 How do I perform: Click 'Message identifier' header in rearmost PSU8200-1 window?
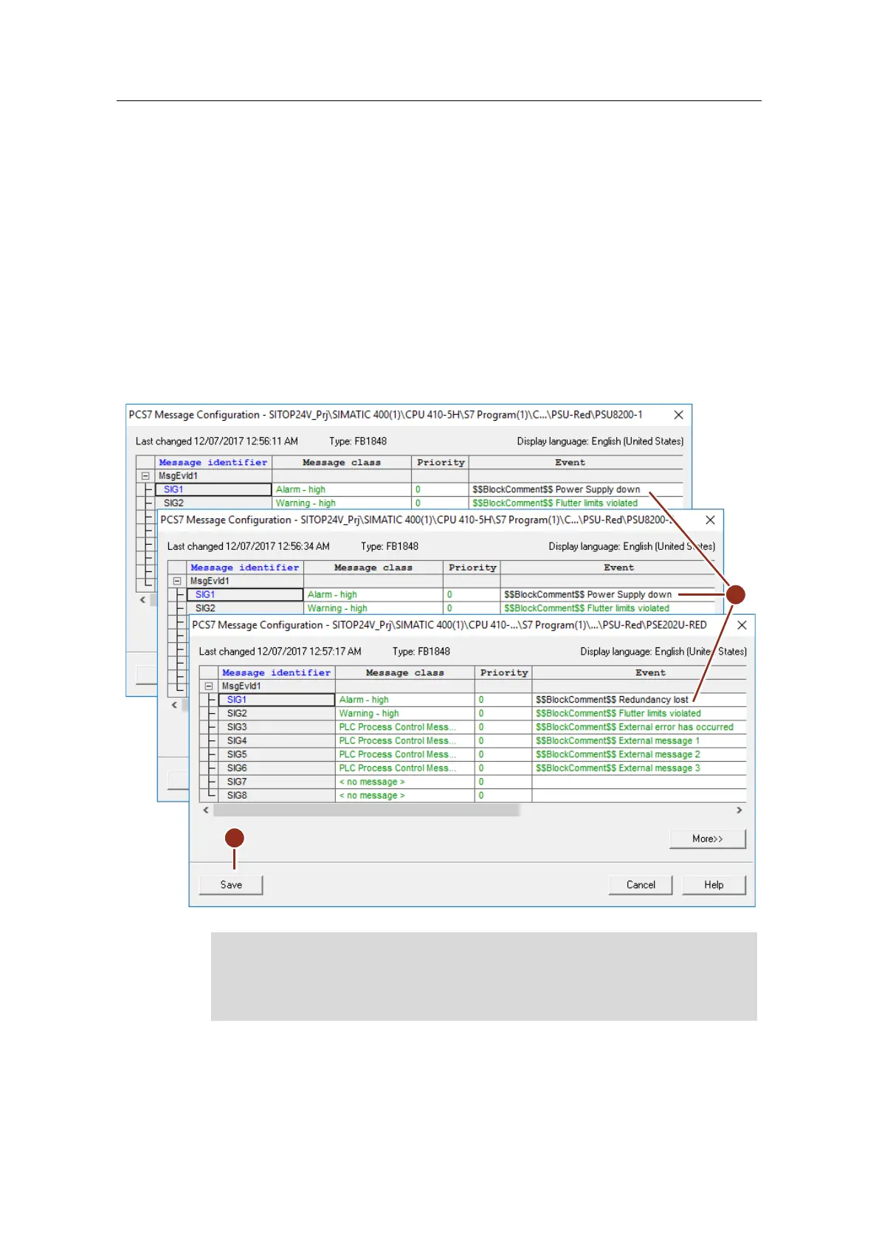point(213,463)
